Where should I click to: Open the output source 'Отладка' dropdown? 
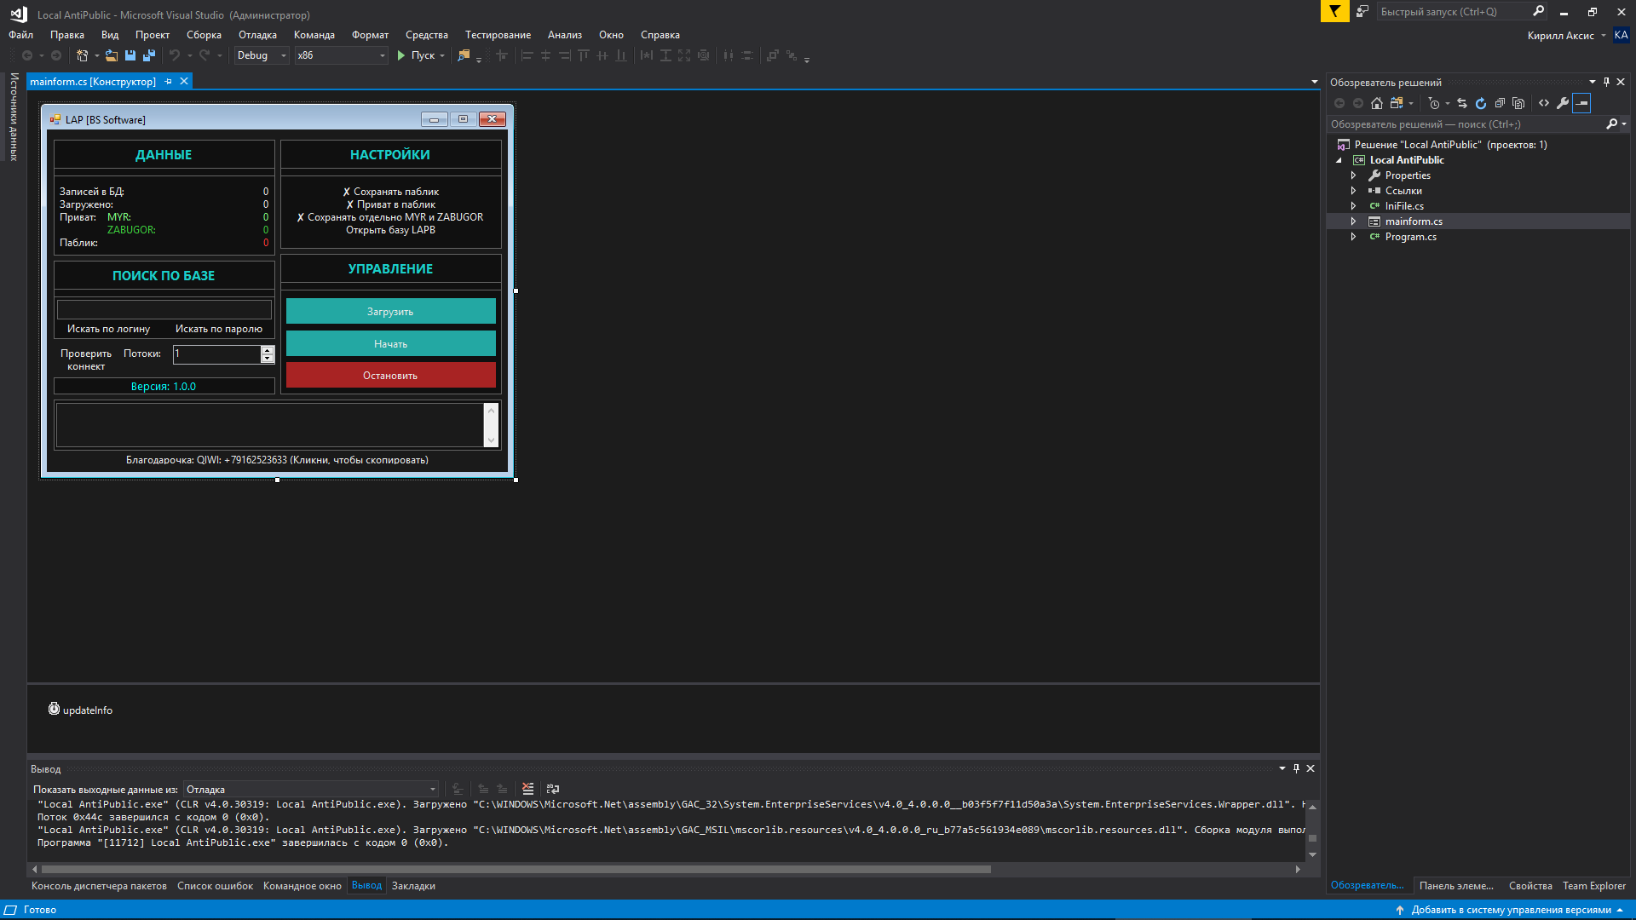pos(311,790)
